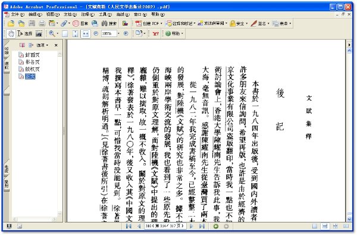The height and width of the screenshot is (235, 357).
Task: Open the bookmarks 选项 dropdown
Action: point(42,45)
